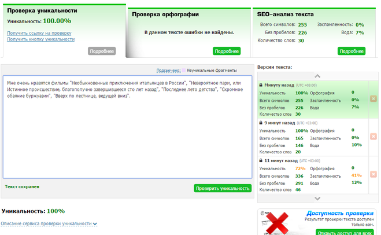The height and width of the screenshot is (235, 381).
Task: Click '9 минут назад' version header
Action: [279, 123]
